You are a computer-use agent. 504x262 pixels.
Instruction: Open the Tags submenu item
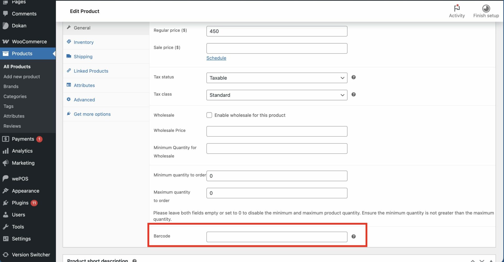click(x=8, y=106)
